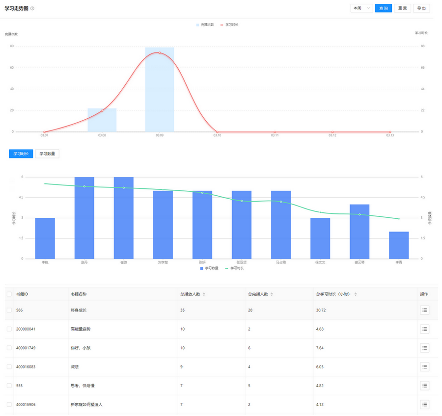Click the 03.09 bar in trend chart
This screenshot has height=416, width=442.
[x=160, y=93]
